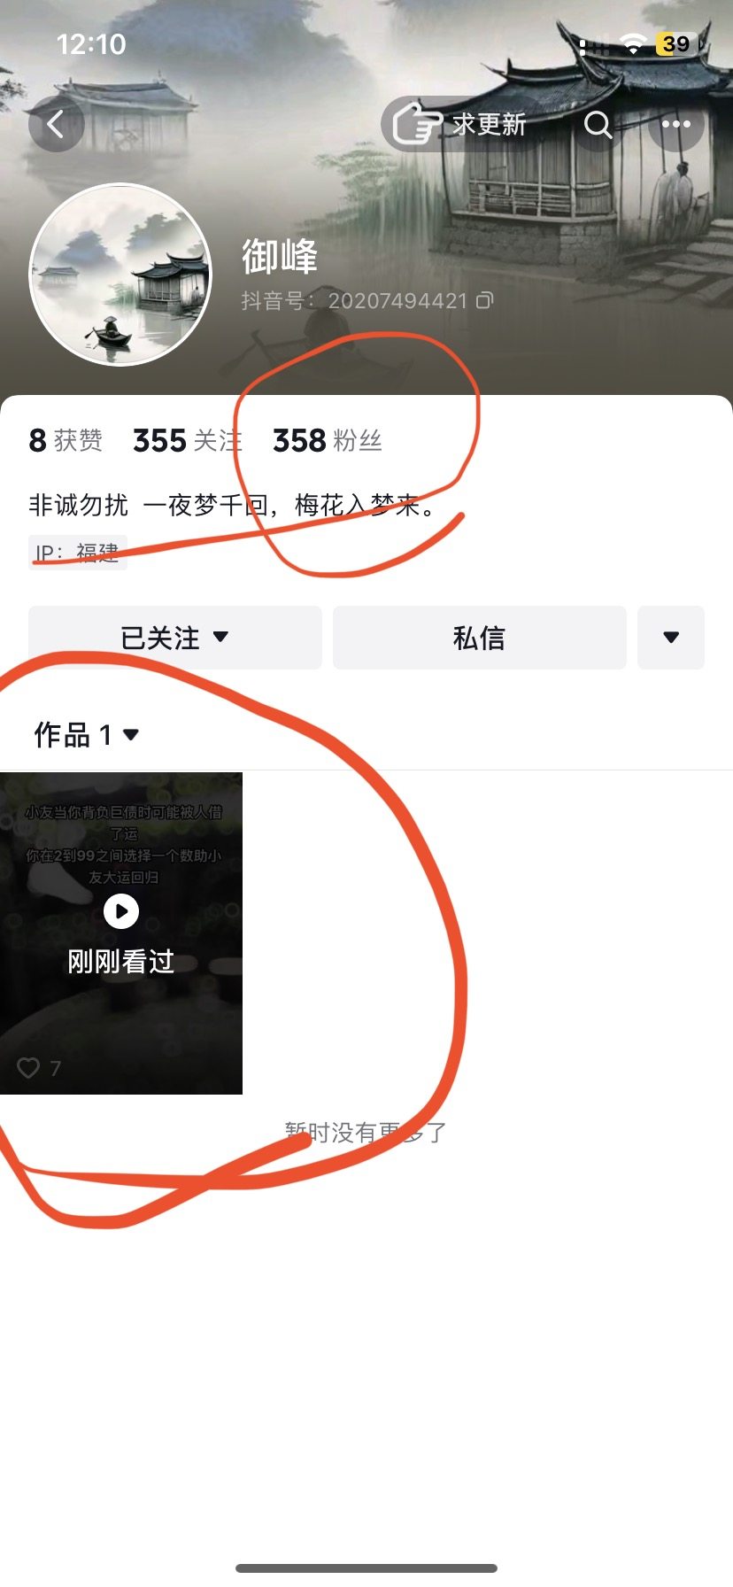Open the three-dots more menu
Image resolution: width=733 pixels, height=1587 pixels.
[x=676, y=124]
